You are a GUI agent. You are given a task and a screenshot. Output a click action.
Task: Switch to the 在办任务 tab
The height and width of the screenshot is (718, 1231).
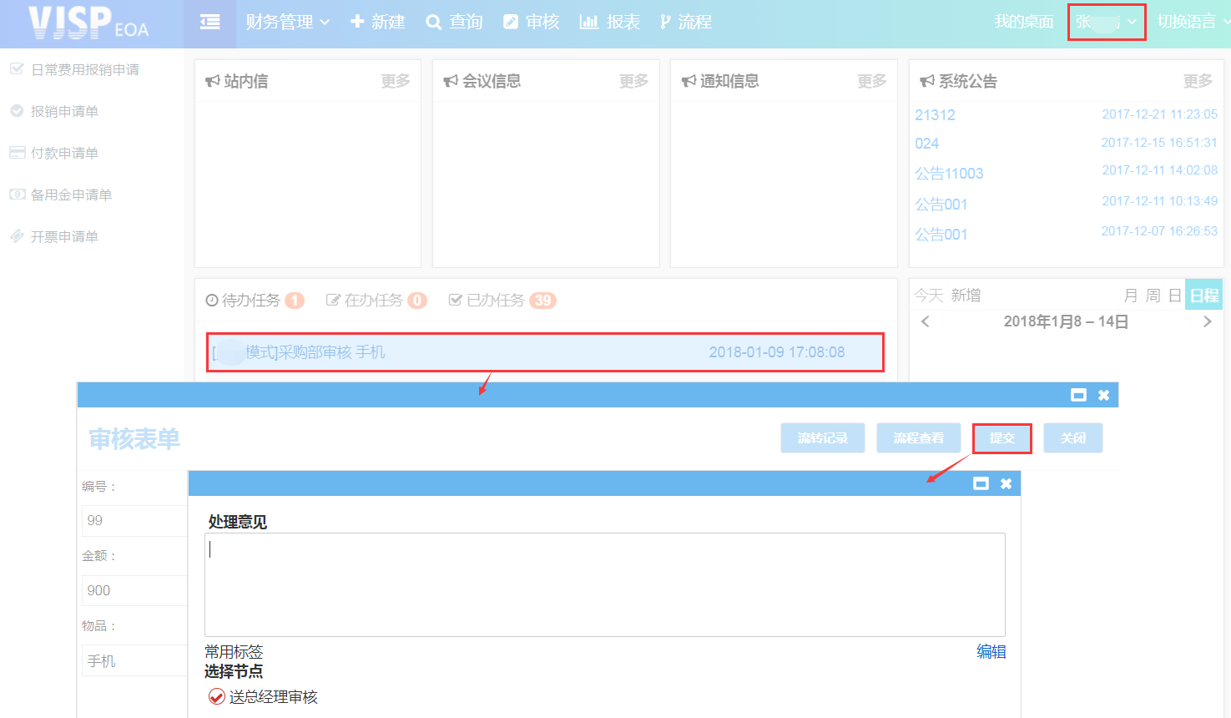coord(375,301)
